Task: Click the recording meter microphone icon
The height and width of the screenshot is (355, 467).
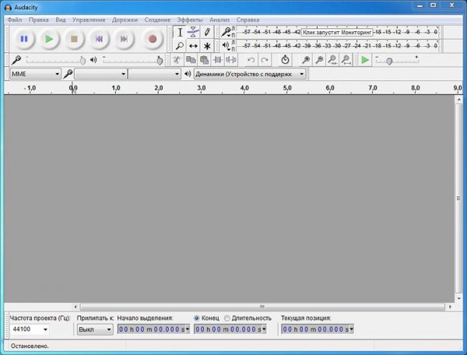Action: pyautogui.click(x=226, y=32)
